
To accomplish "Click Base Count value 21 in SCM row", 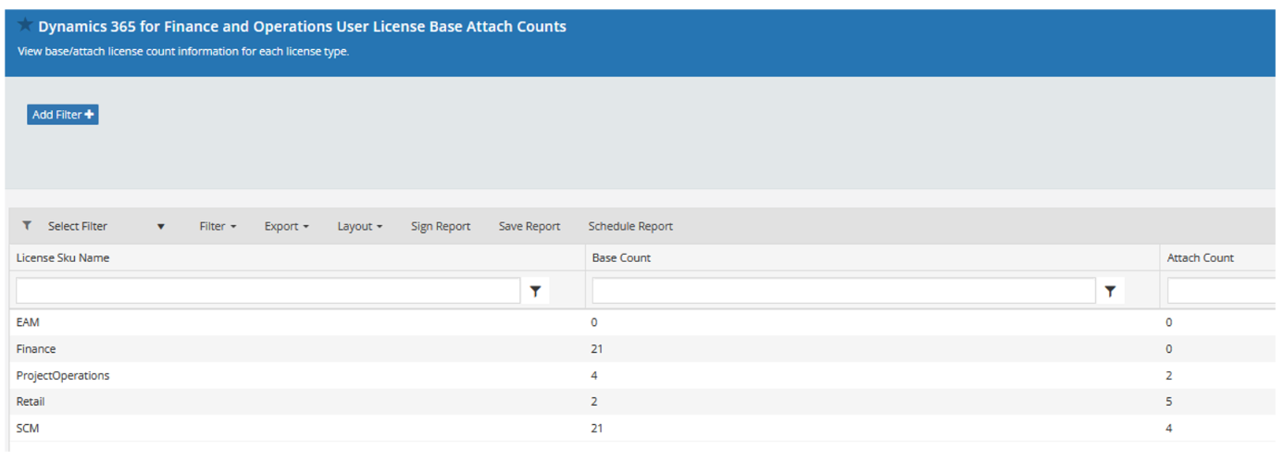I will click(598, 428).
